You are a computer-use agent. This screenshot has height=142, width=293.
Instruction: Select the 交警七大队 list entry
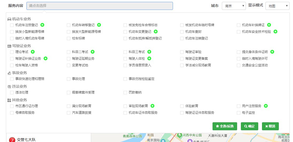tap(26, 140)
